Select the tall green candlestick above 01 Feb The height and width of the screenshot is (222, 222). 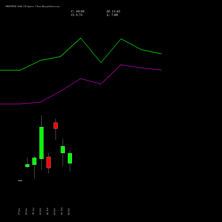[41, 143]
